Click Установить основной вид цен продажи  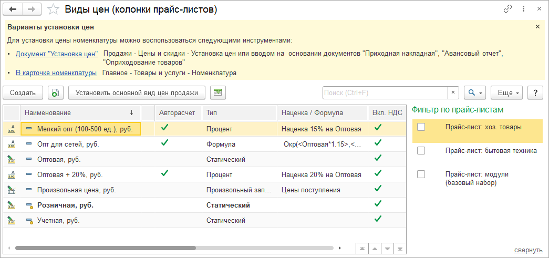click(137, 93)
